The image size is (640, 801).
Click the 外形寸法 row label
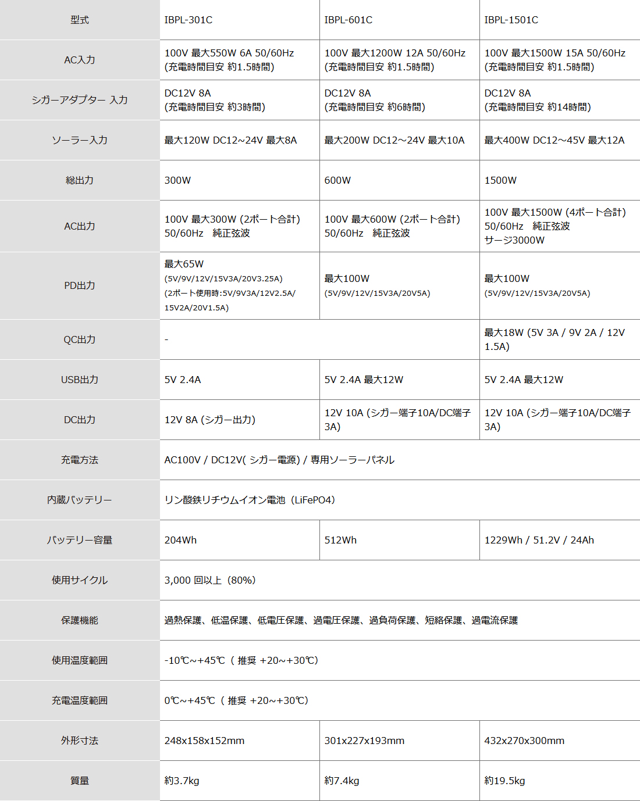tap(80, 741)
